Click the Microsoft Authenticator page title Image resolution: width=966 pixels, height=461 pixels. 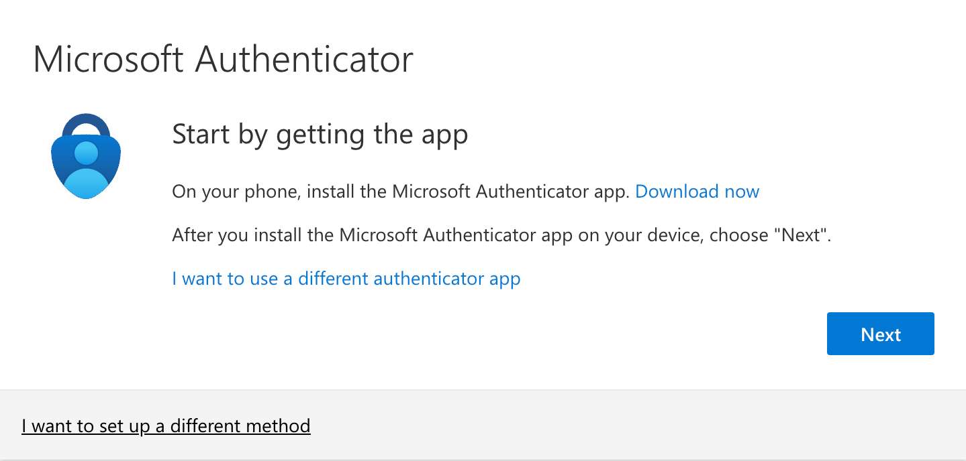223,59
